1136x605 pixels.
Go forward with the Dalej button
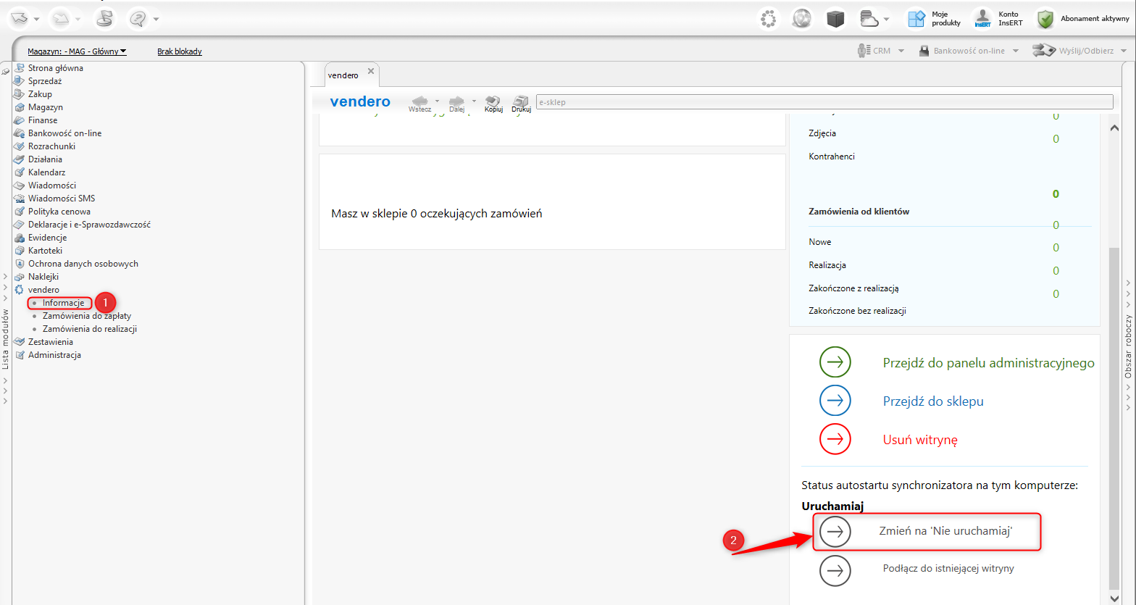pos(457,104)
